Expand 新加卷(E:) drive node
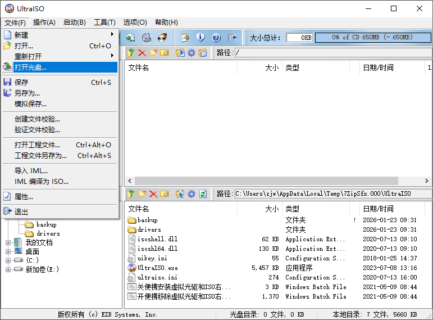 pos(8,269)
